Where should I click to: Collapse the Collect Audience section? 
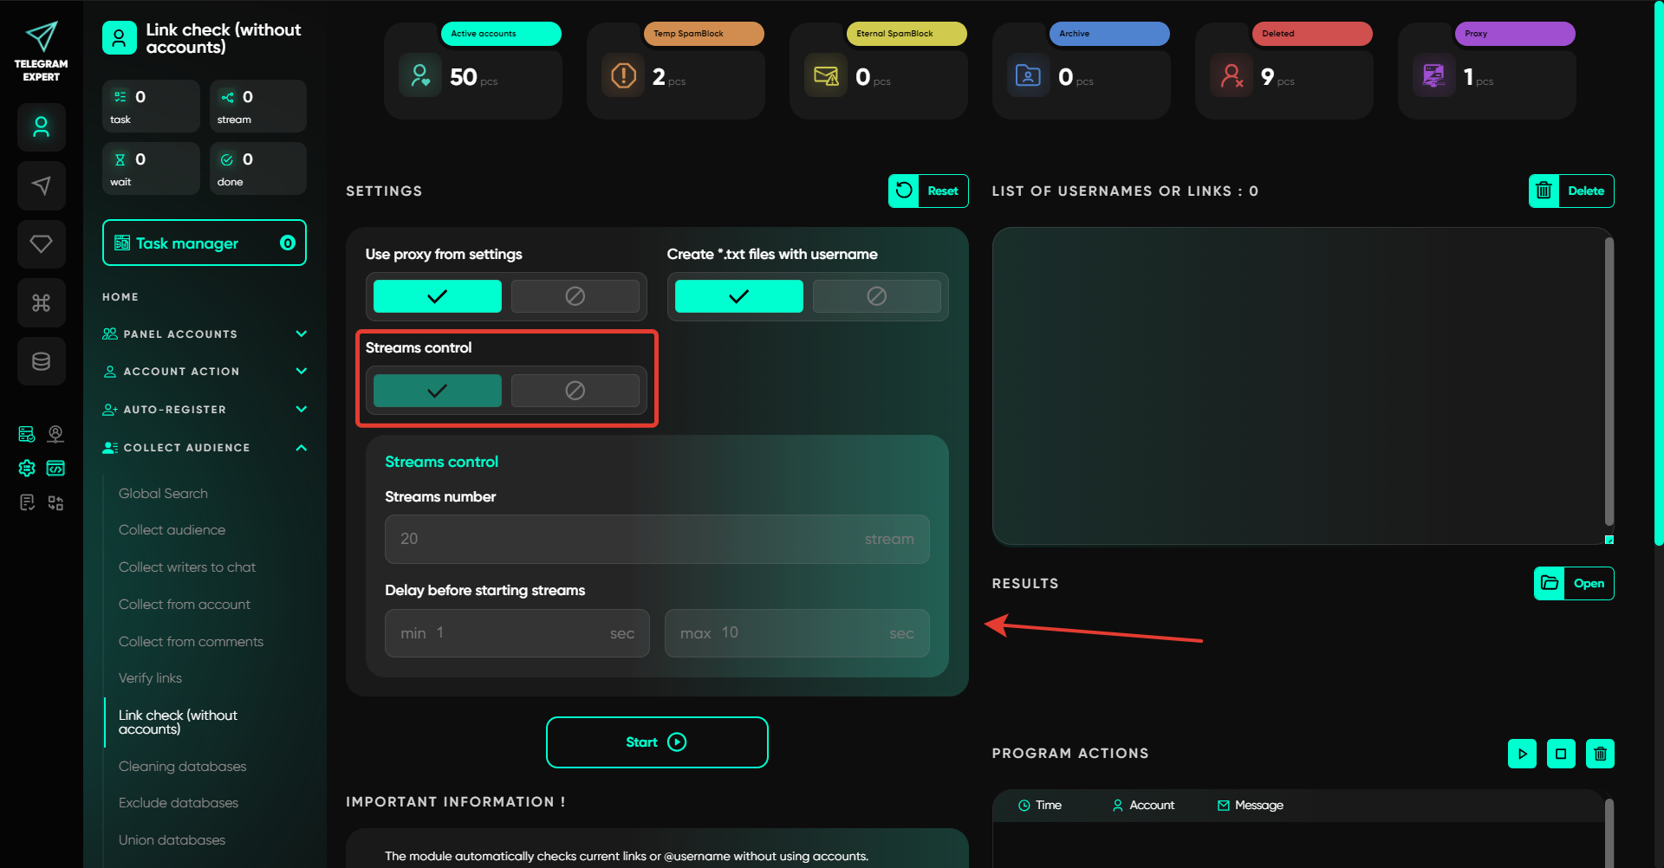pos(301,448)
